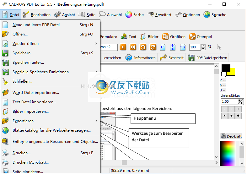Click the Deckkraft opacity button
Image resolution: width=247 pixels, height=174 pixels.
[231, 136]
